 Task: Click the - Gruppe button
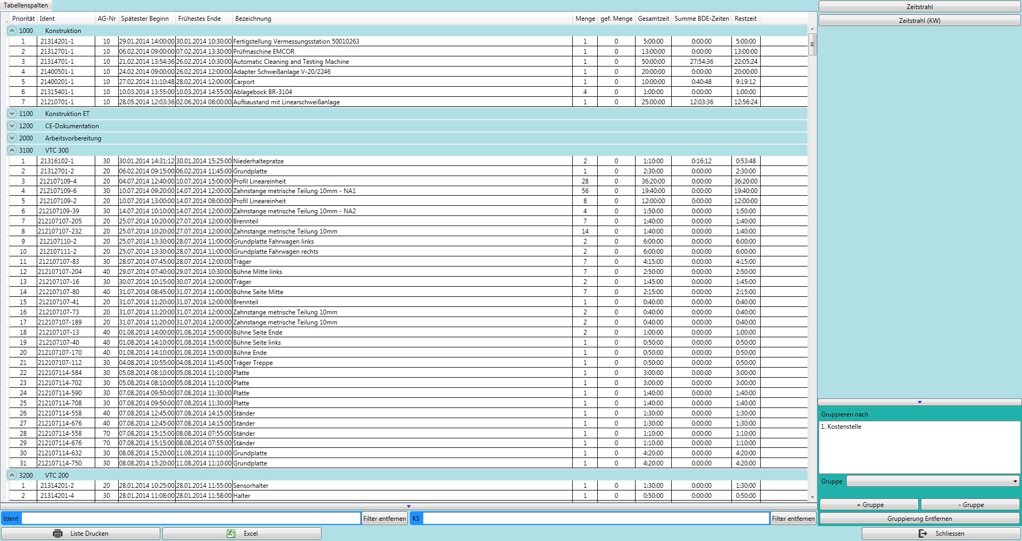click(x=970, y=505)
